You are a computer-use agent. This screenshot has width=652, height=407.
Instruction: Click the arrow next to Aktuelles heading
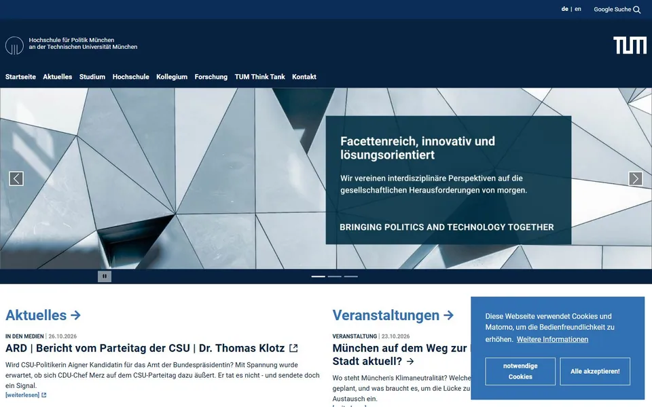tap(75, 315)
